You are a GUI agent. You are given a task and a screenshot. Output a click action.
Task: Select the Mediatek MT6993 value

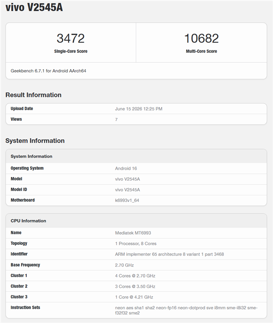[133, 233]
